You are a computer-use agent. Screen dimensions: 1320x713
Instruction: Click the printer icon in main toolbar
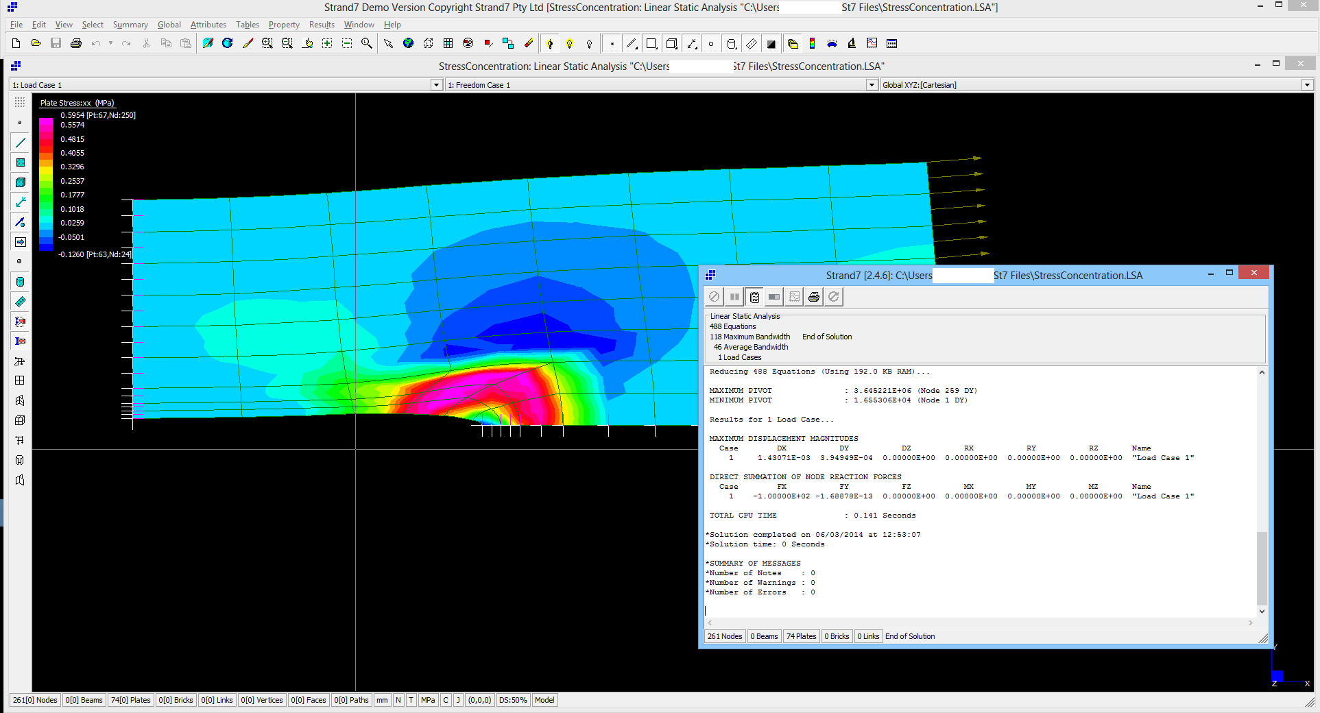click(76, 43)
